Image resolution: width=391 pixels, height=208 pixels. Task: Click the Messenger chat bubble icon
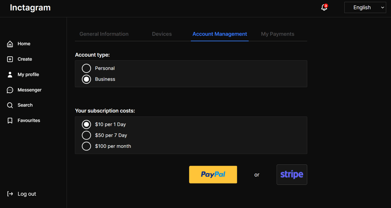pos(10,90)
